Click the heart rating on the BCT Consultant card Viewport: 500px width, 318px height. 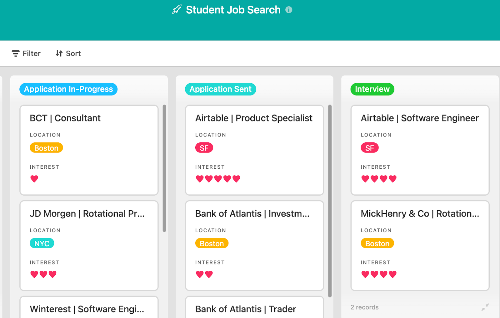click(x=34, y=179)
